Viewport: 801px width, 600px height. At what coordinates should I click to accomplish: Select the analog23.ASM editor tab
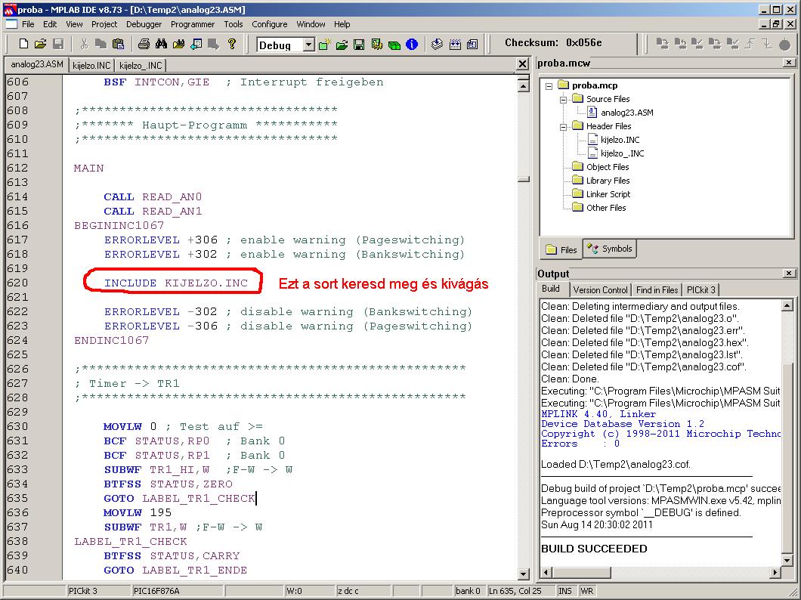pyautogui.click(x=37, y=64)
